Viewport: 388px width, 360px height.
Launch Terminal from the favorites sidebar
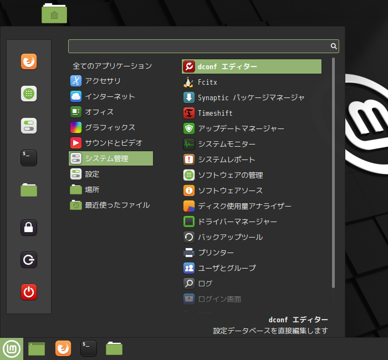click(x=29, y=158)
